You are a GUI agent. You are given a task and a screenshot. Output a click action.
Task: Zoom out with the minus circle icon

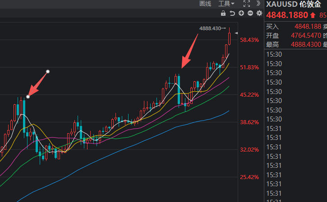[x=250, y=13]
